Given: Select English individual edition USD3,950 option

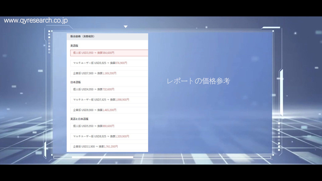Looking at the screenshot, I should click(x=109, y=53).
